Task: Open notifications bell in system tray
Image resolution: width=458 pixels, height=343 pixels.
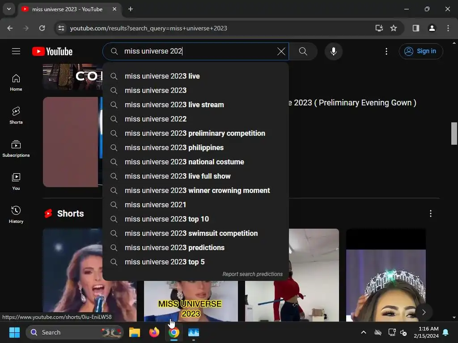Action: 446,332
